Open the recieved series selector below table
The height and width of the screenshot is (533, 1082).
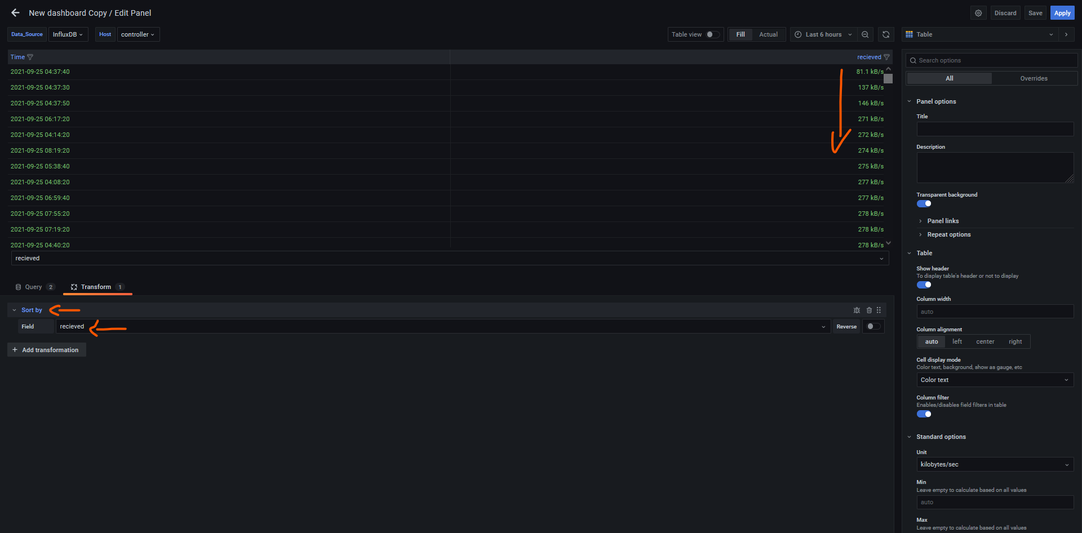click(x=450, y=258)
